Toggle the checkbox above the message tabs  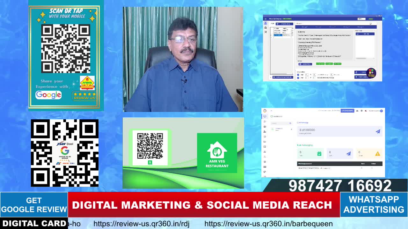coord(370,24)
